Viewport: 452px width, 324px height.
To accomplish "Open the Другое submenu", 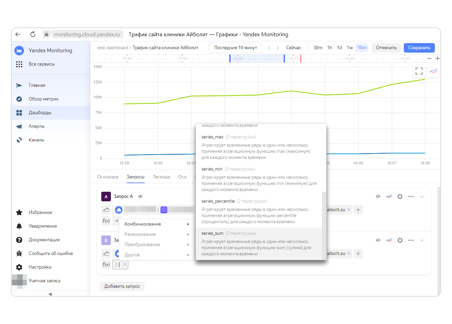I will (x=157, y=255).
